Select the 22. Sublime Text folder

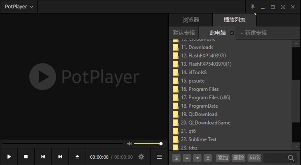point(230,139)
